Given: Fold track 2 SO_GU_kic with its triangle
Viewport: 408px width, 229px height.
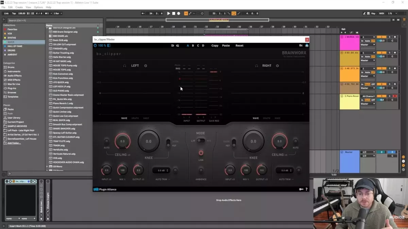Looking at the screenshot, I should (x=342, y=53).
